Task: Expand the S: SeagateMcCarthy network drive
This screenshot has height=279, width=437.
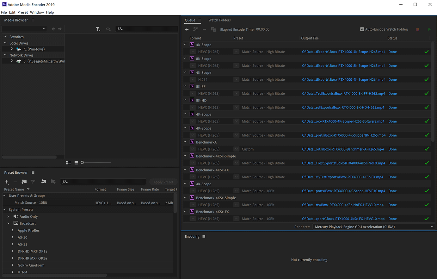Action: (12, 61)
